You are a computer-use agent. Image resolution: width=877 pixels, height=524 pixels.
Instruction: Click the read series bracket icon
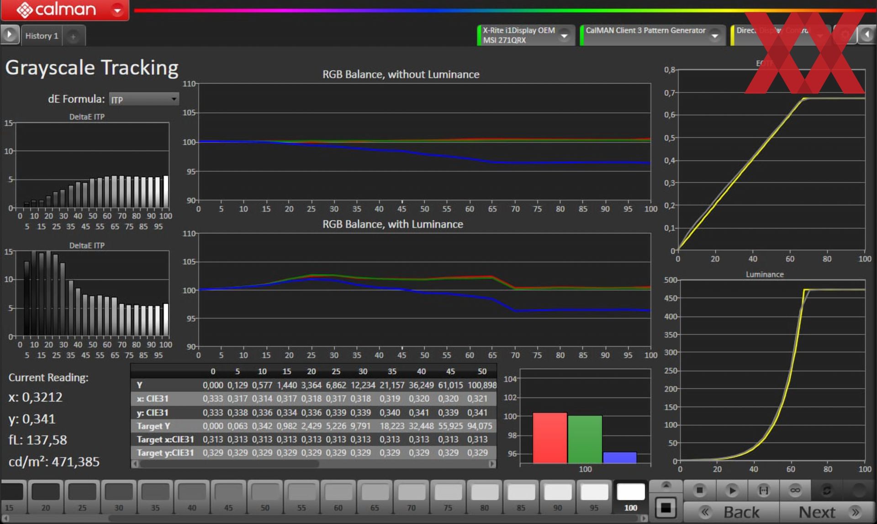tap(763, 490)
